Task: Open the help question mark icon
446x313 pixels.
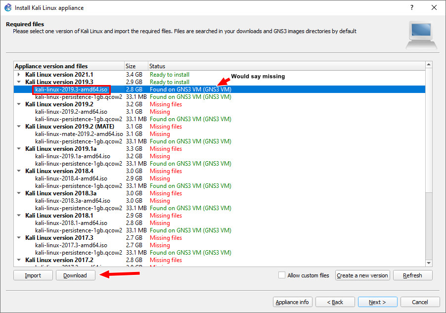Action: pyautogui.click(x=412, y=7)
